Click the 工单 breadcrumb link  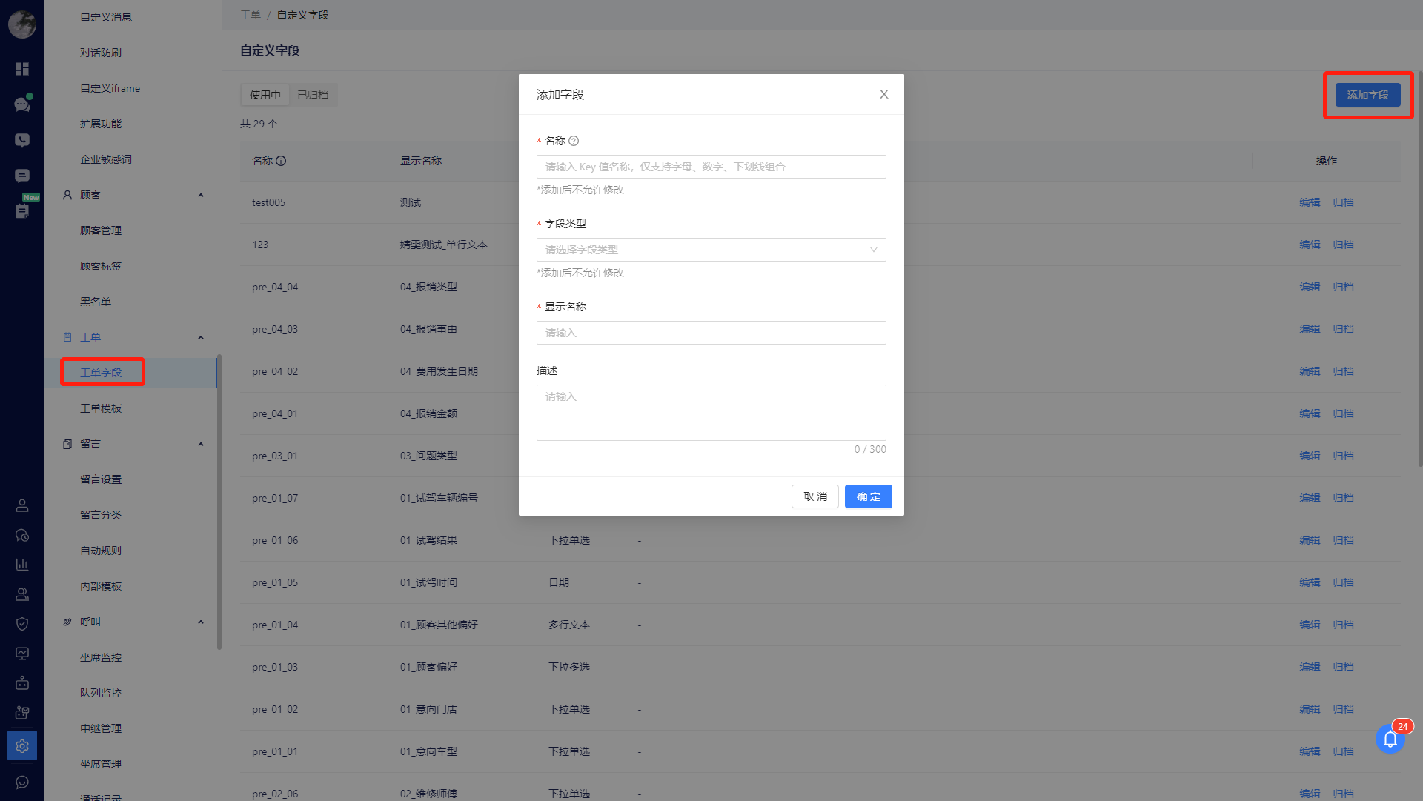[x=251, y=15]
